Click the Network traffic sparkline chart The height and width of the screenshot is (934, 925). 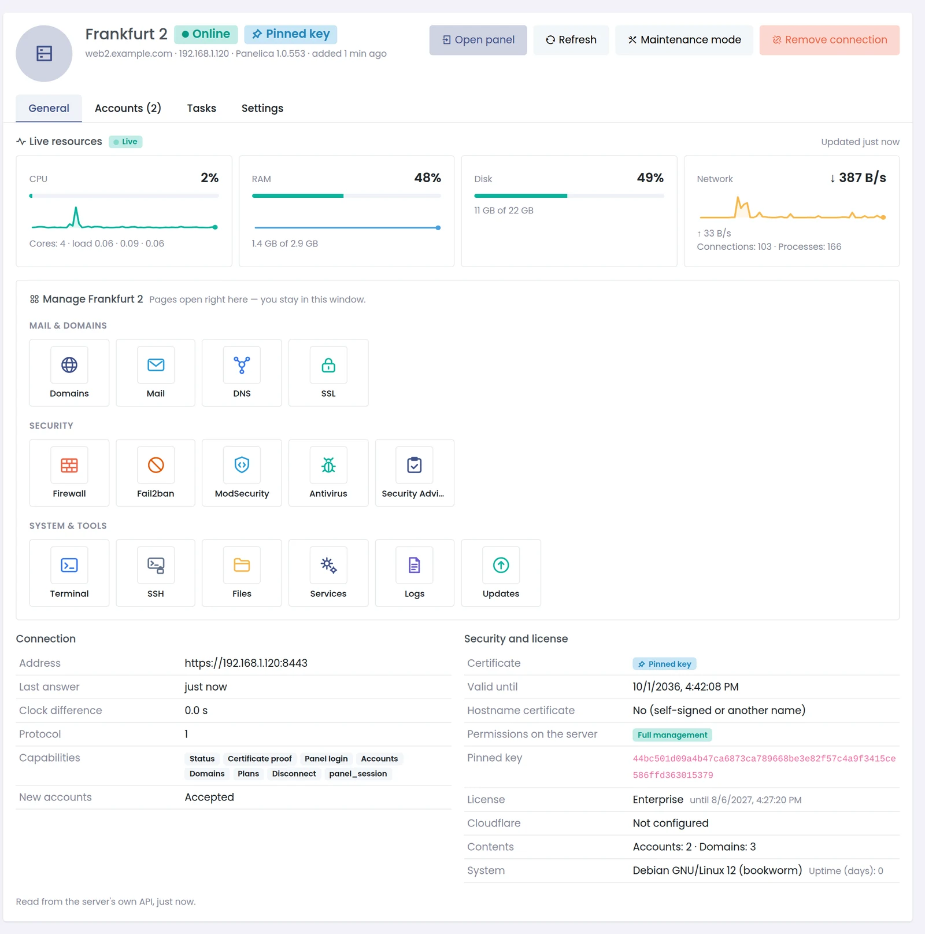point(791,208)
